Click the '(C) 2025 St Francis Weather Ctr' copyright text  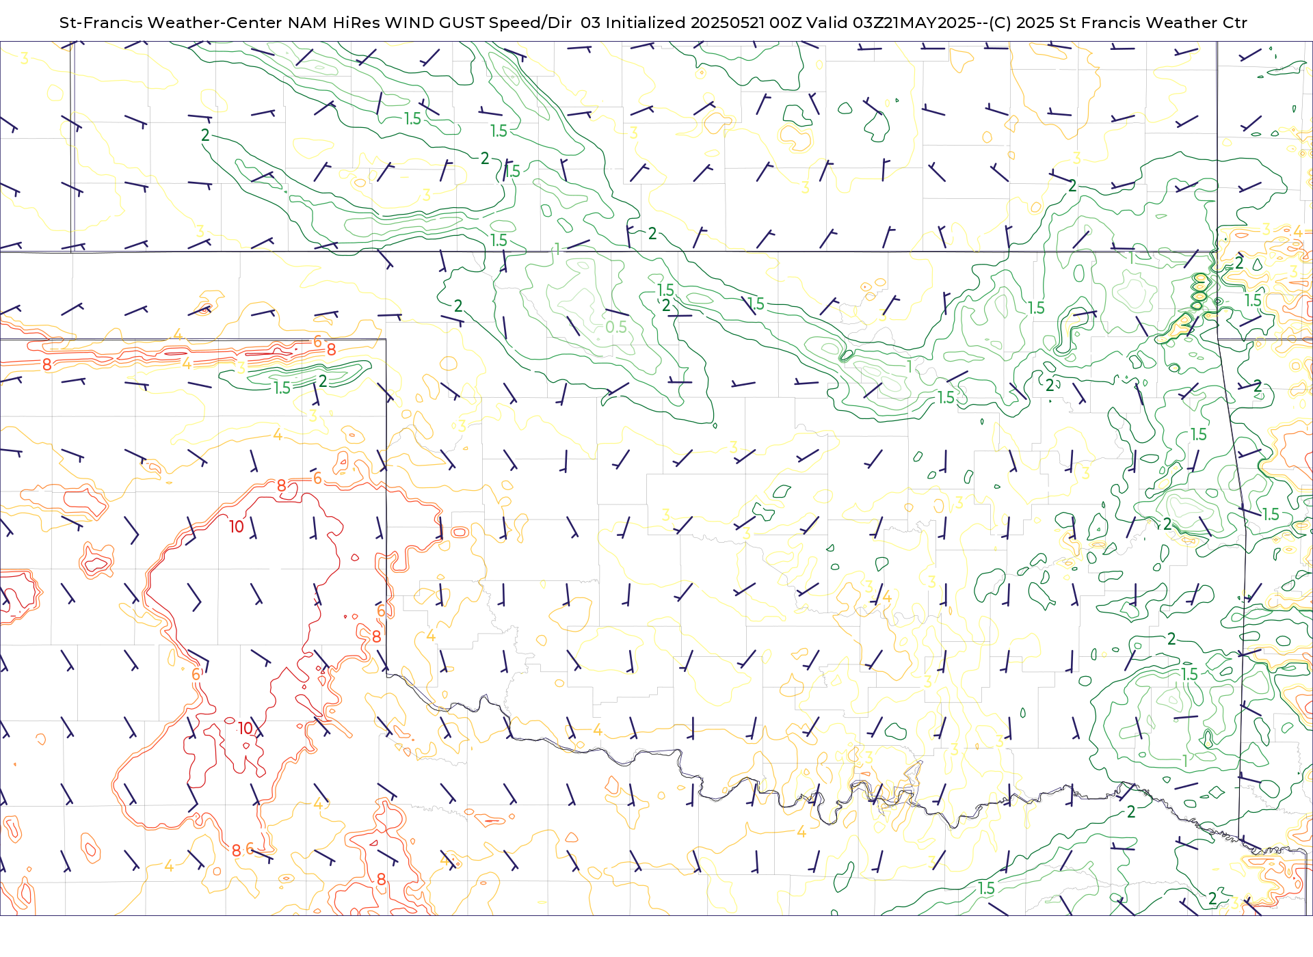[x=1118, y=23]
